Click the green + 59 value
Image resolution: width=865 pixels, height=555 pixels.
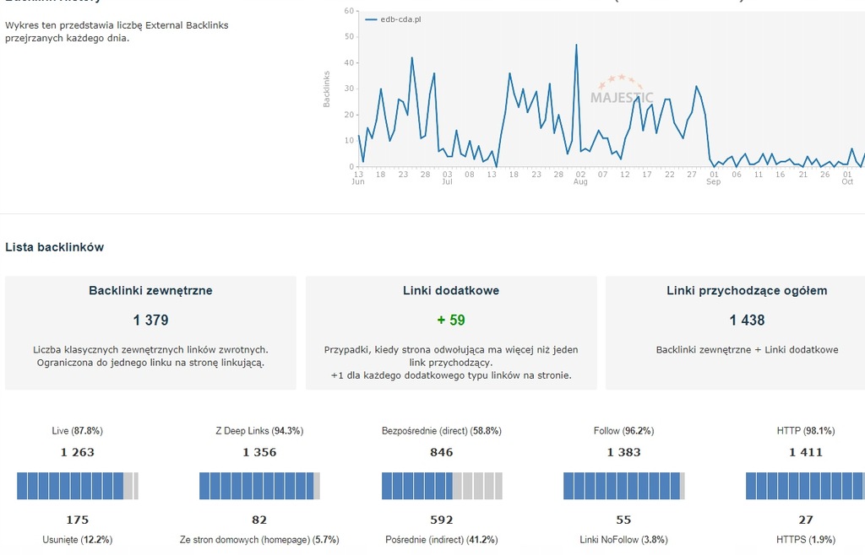tap(451, 320)
